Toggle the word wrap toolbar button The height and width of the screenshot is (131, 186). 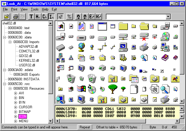(60, 17)
